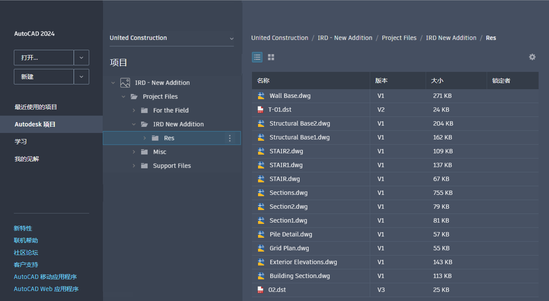
Task: Switch to grid view icon
Action: point(271,57)
